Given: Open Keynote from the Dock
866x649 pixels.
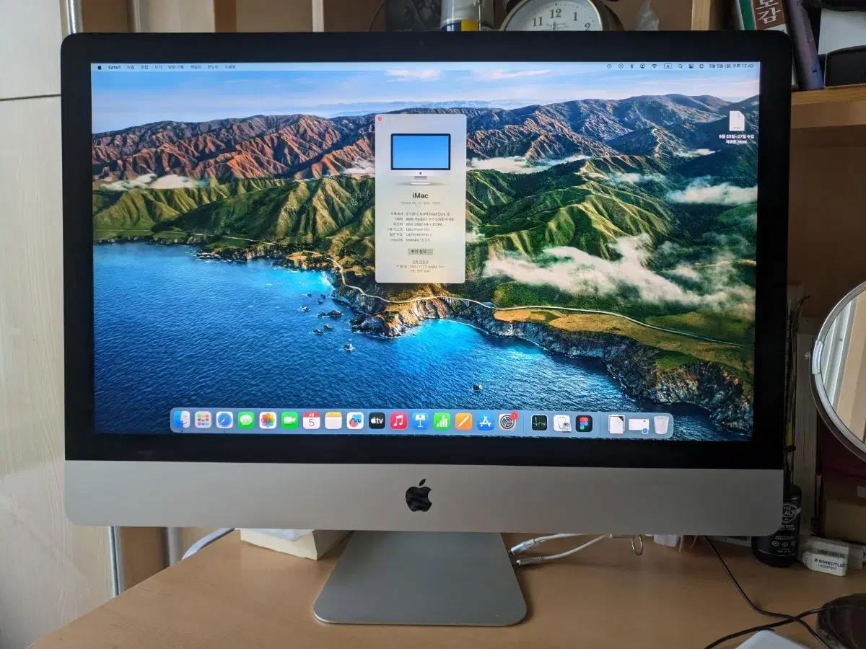Looking at the screenshot, I should click(x=420, y=420).
